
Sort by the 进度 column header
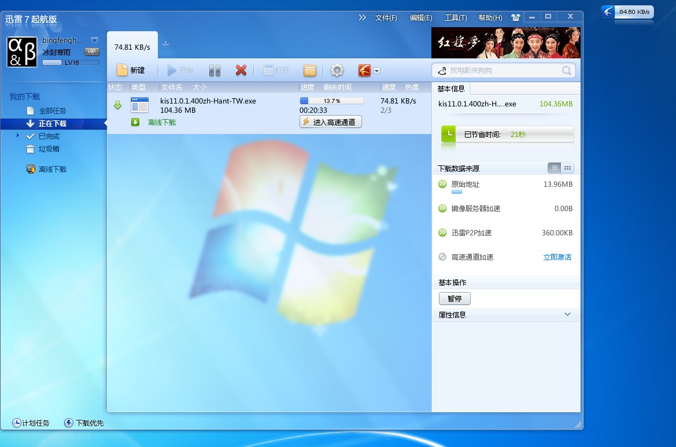308,87
